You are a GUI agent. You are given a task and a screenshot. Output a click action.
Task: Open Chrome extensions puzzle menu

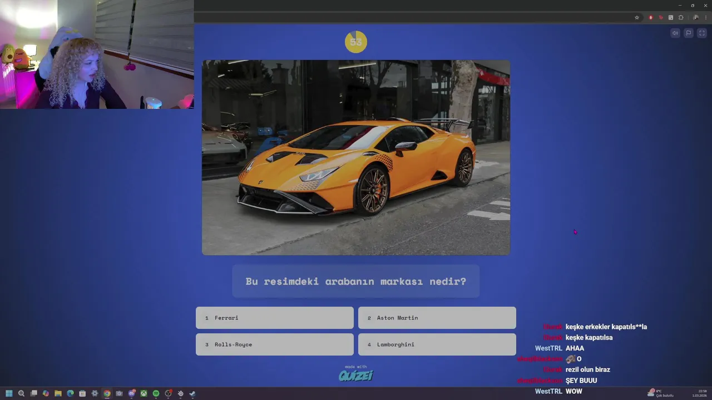[x=681, y=18]
